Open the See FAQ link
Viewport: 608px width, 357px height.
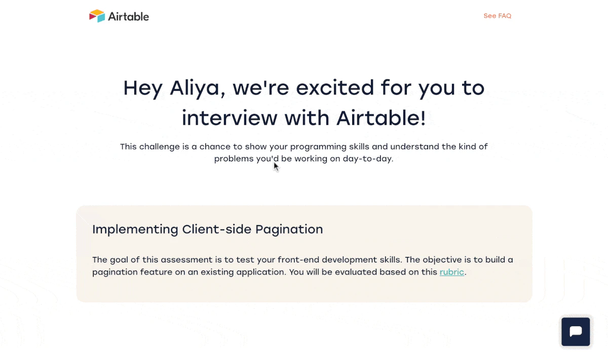[x=497, y=16]
